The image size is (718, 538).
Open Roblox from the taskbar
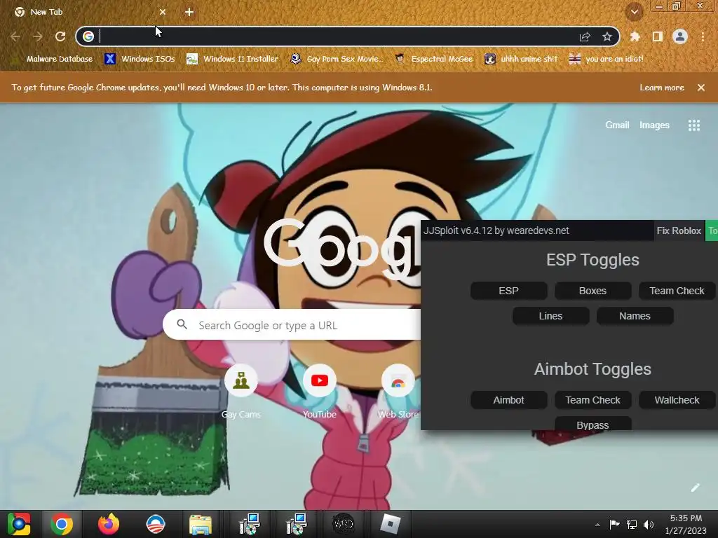click(390, 524)
